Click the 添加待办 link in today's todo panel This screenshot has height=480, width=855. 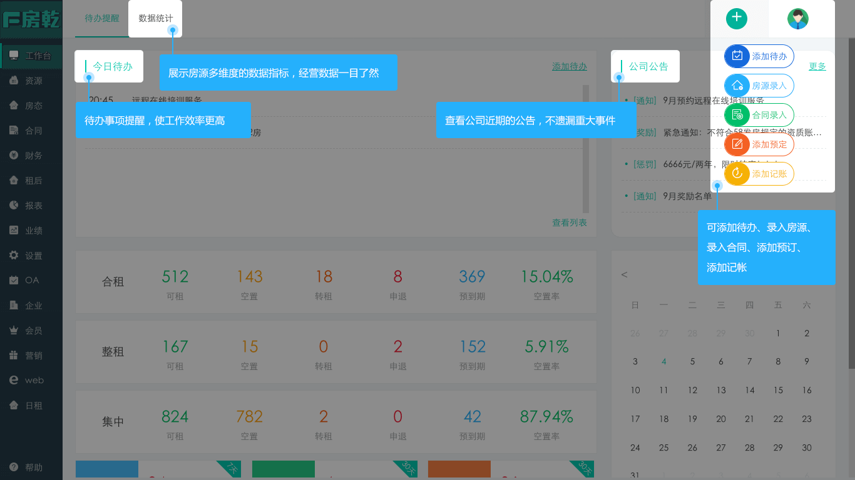click(569, 66)
